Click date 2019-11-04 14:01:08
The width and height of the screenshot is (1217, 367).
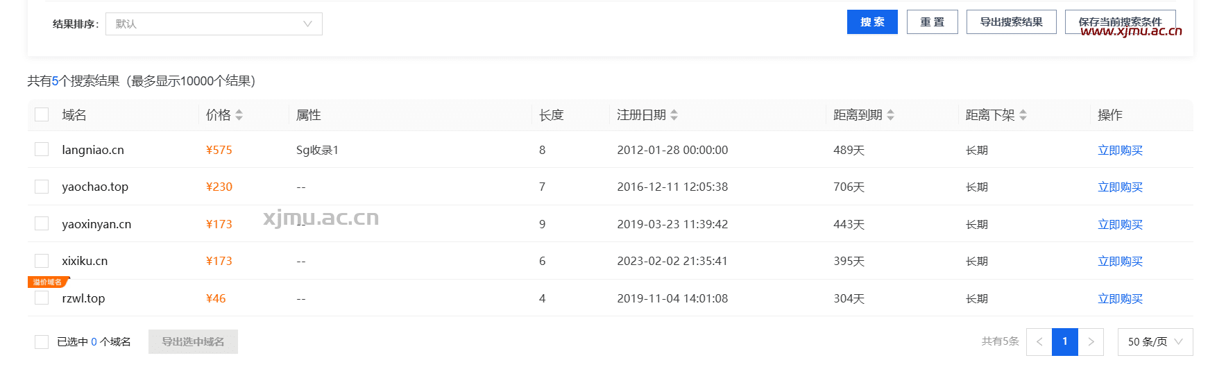672,298
